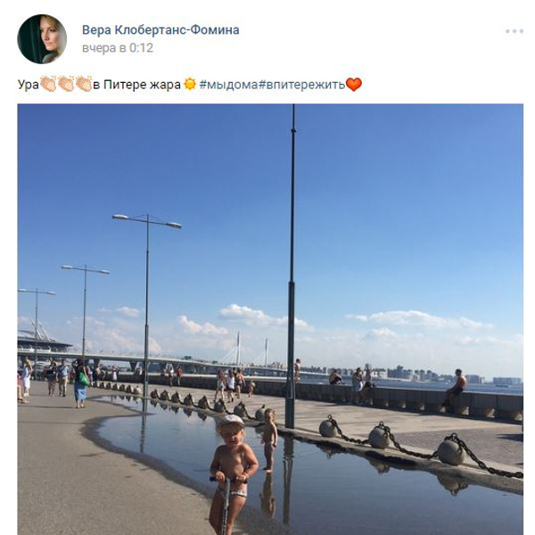This screenshot has height=535, width=535.
Task: Click the sun emoji after жара
Action: click(x=190, y=84)
